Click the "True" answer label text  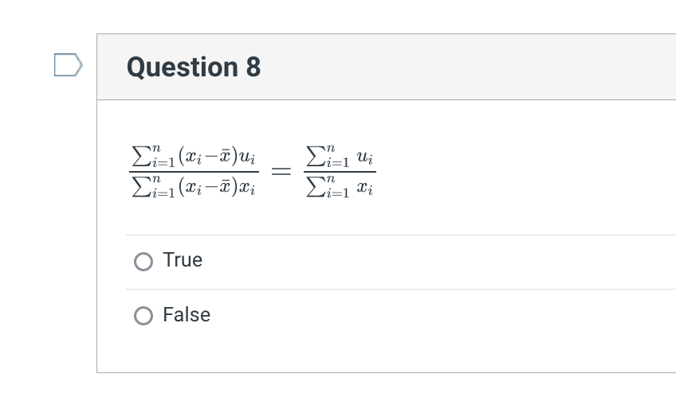pyautogui.click(x=183, y=260)
